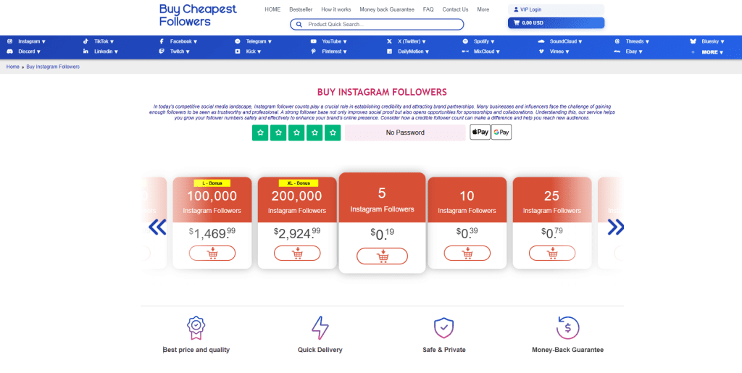The image size is (742, 373).
Task: Click the SoundCloud logo icon in navbar
Action: tap(541, 41)
